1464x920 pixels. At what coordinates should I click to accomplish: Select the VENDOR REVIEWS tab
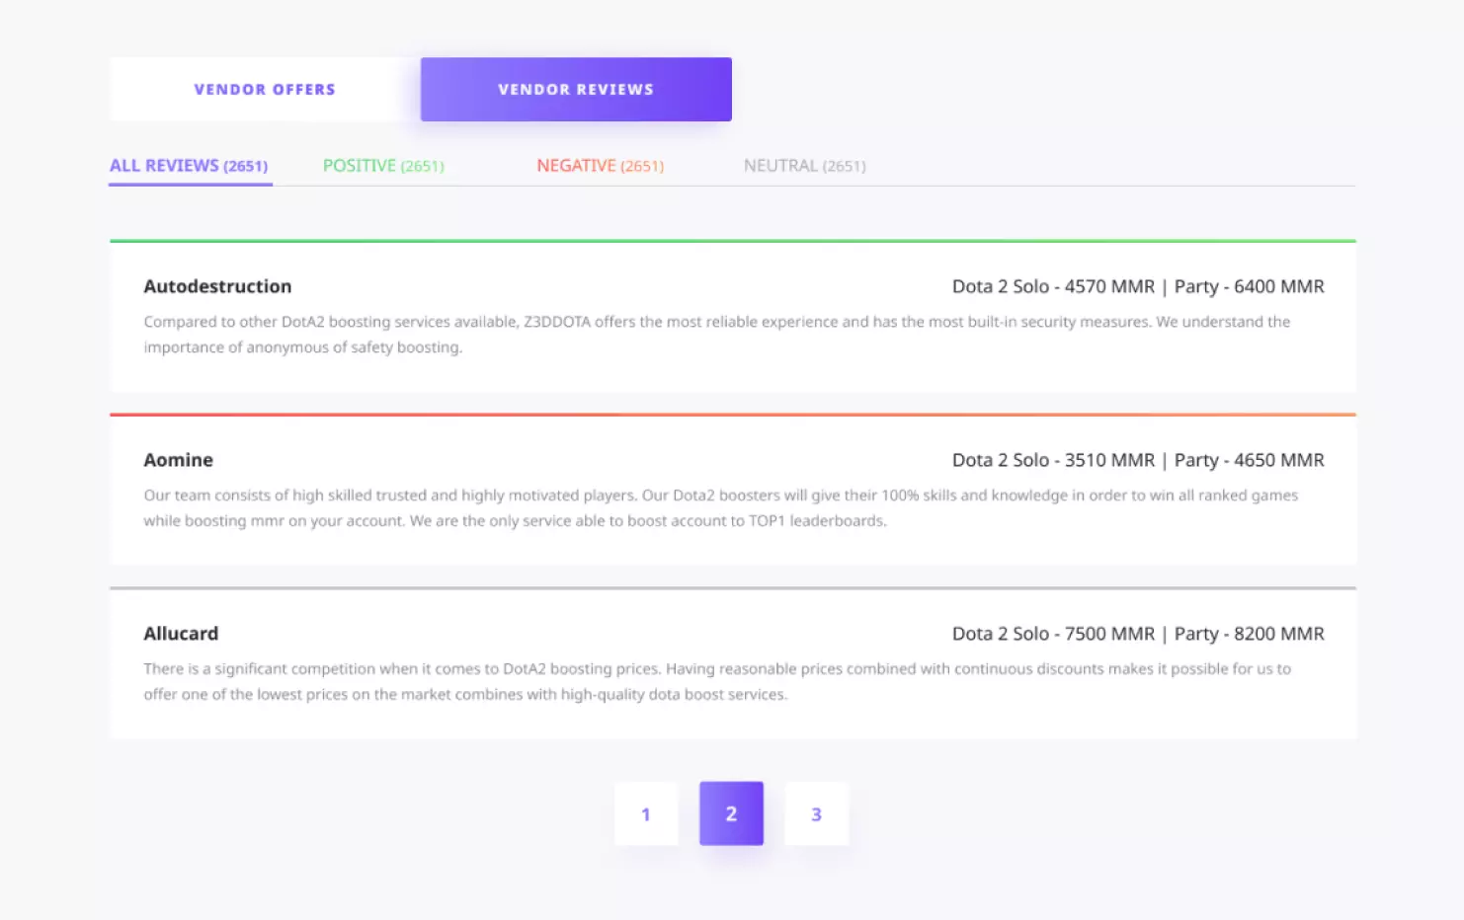click(x=576, y=89)
